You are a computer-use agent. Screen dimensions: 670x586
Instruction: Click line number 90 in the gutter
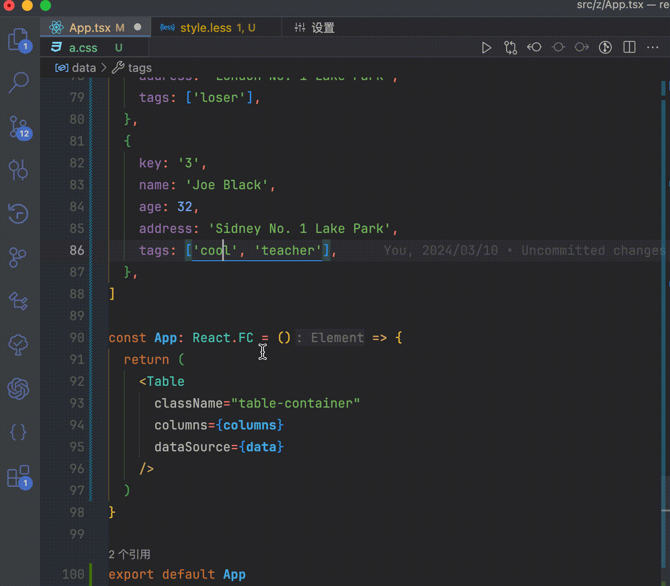click(x=77, y=338)
